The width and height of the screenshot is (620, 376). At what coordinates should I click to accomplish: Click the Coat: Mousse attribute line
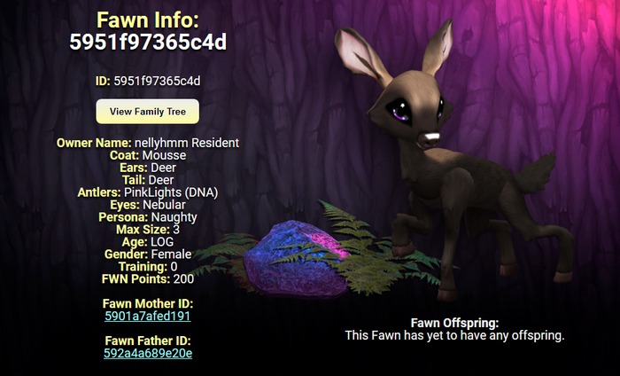(x=148, y=155)
